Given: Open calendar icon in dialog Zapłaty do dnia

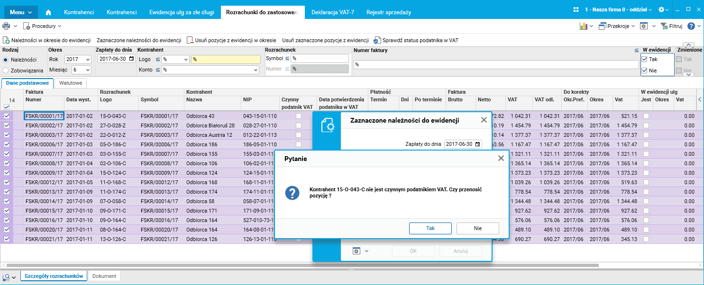Looking at the screenshot, I should click(477, 144).
